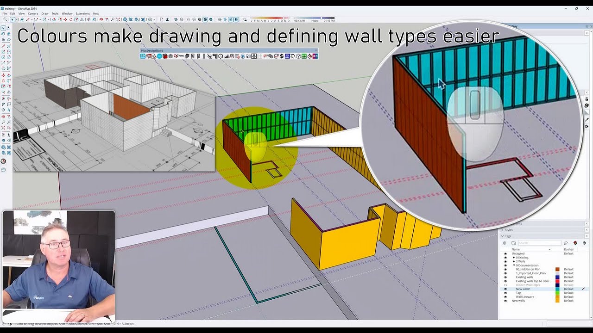Open the Tools menu
The width and height of the screenshot is (593, 333).
click(x=55, y=13)
